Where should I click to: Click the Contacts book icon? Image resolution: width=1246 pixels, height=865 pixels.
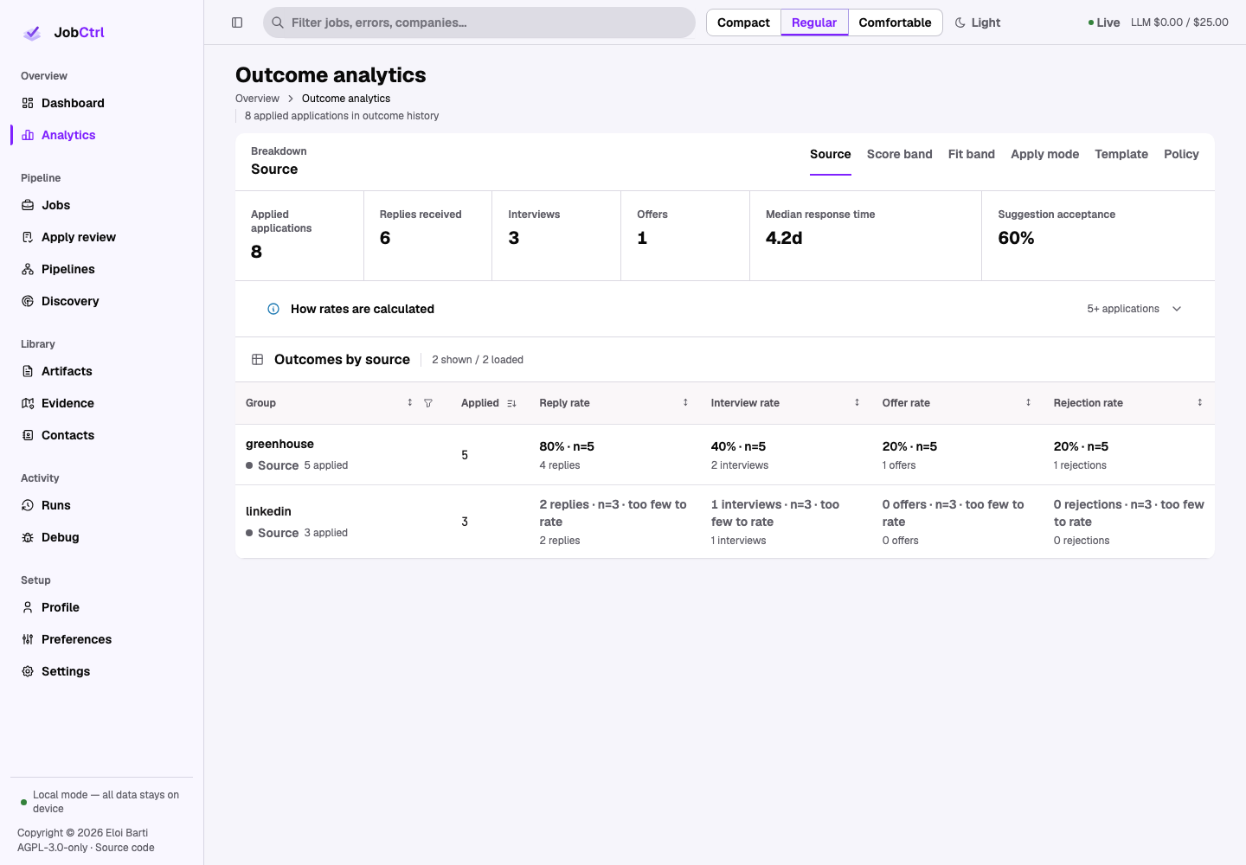28,435
